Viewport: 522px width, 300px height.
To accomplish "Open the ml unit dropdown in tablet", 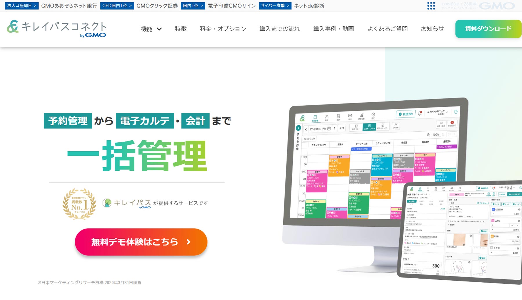I will coord(515,225).
